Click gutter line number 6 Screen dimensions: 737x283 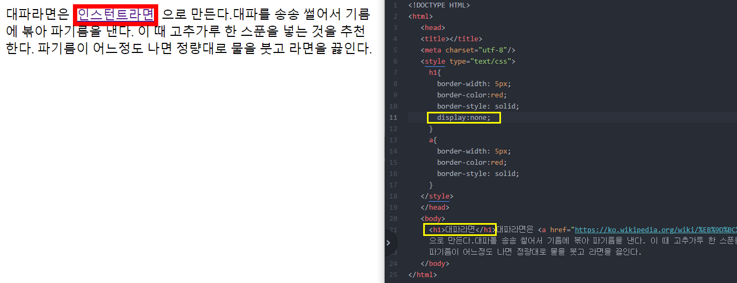click(395, 62)
